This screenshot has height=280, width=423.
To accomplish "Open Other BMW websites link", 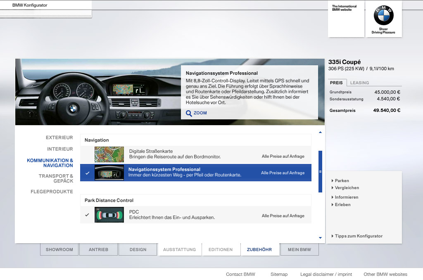I will (385, 274).
